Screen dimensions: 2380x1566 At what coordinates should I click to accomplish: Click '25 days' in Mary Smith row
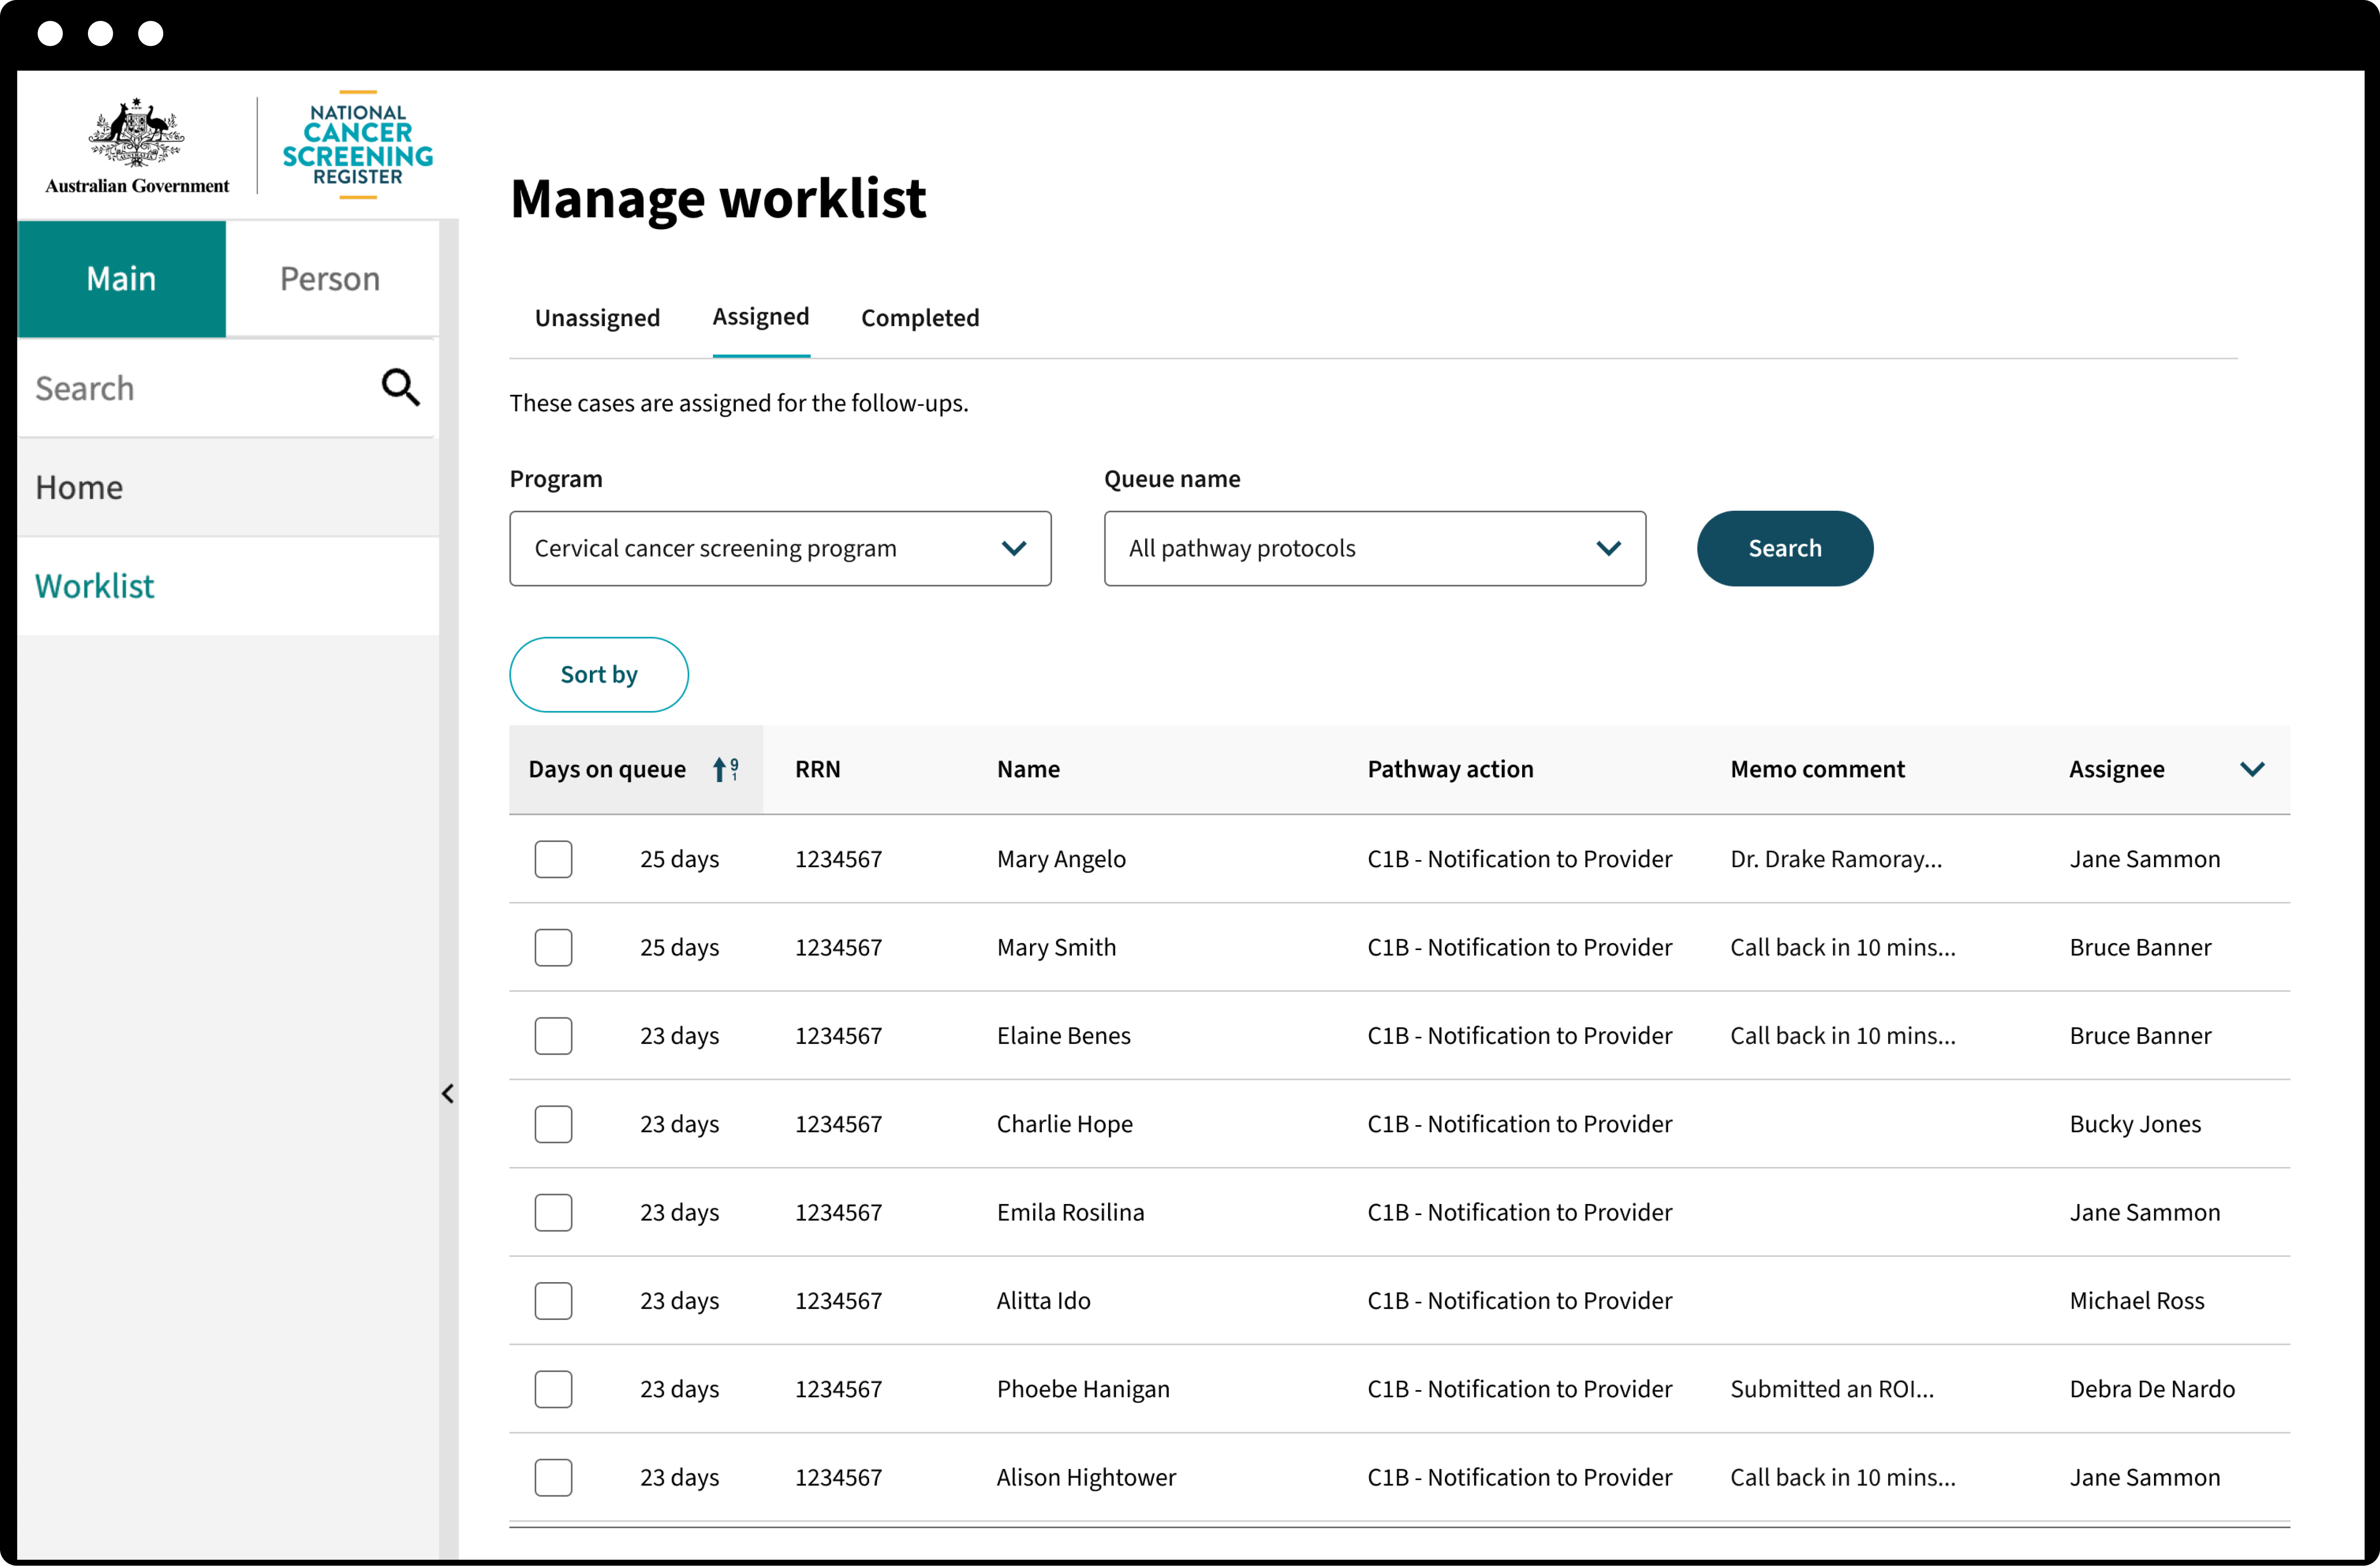pyautogui.click(x=679, y=947)
